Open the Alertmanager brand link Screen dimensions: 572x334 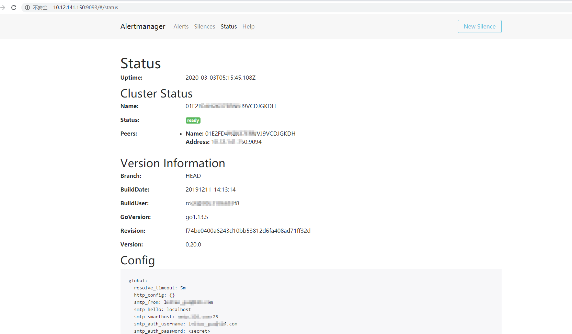click(x=143, y=26)
